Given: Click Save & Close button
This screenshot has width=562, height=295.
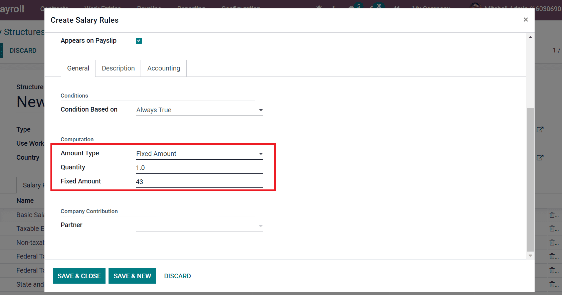Looking at the screenshot, I should tap(79, 276).
